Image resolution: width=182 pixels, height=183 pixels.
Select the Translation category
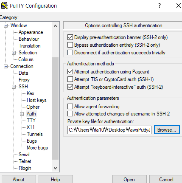tap(30, 46)
